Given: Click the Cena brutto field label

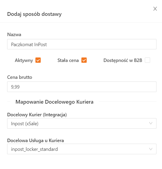Looking at the screenshot, I should click(x=20, y=77).
